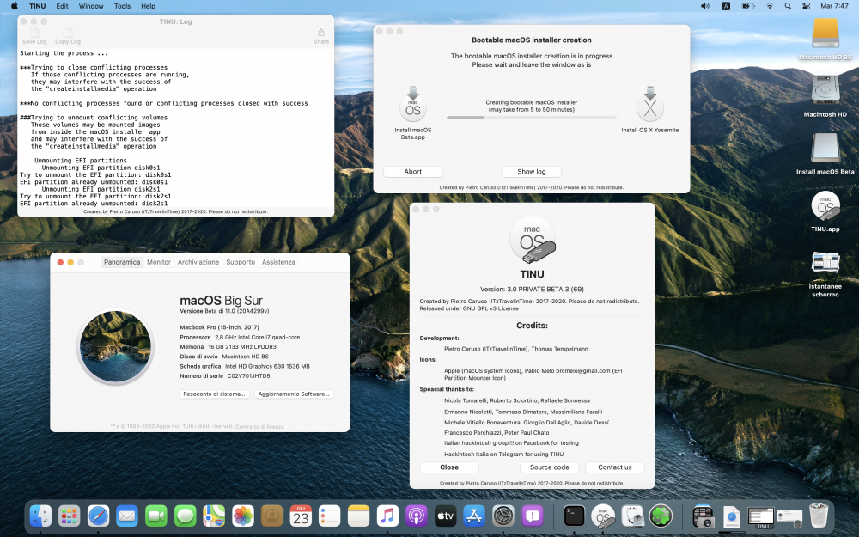Click the Install macOS Beta.app source icon
859x537 pixels.
[x=412, y=105]
